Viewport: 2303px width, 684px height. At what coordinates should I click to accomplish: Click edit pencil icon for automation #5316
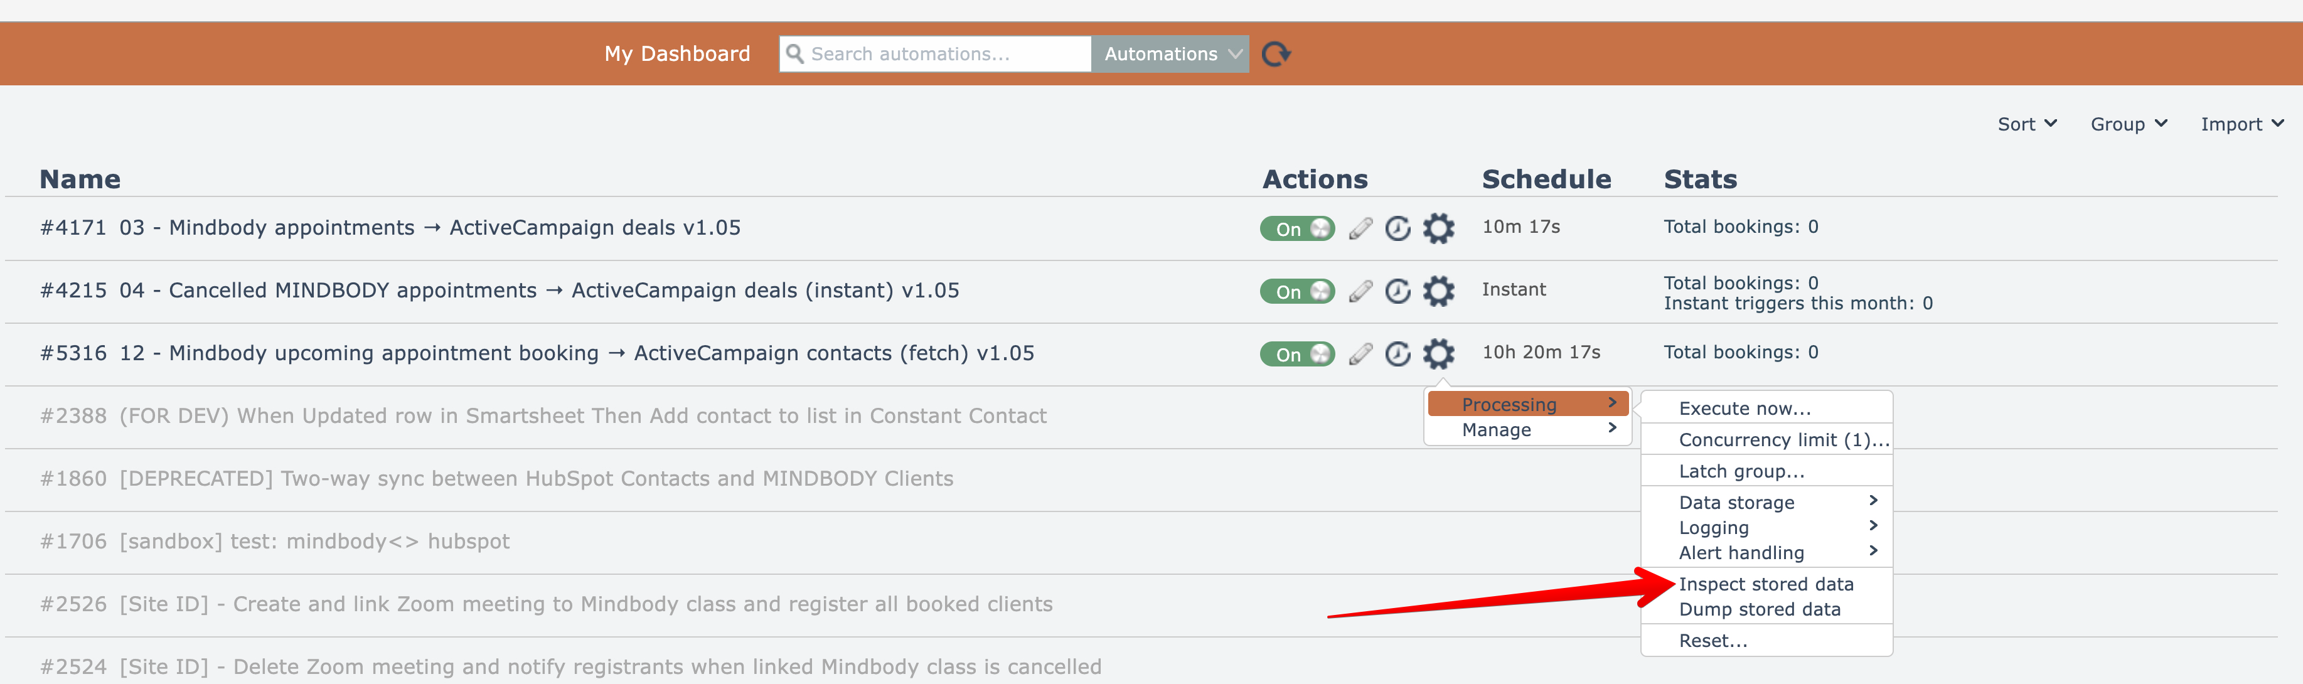coord(1360,354)
